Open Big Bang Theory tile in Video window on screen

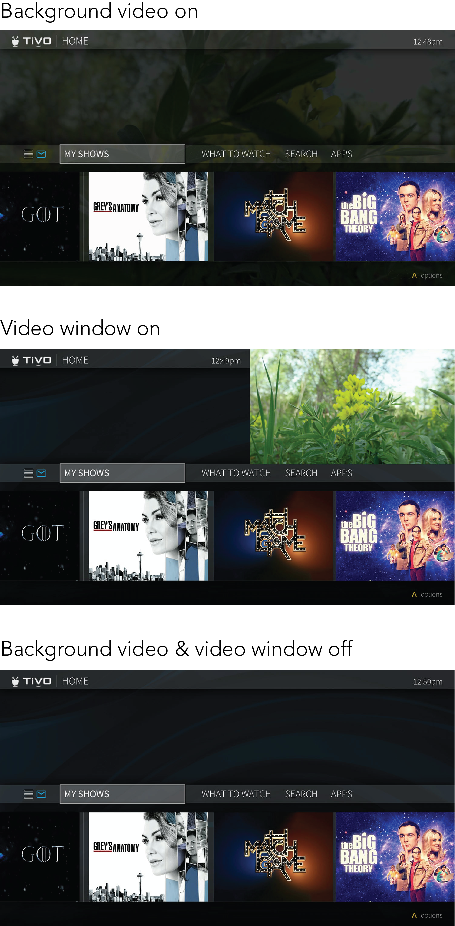point(395,536)
